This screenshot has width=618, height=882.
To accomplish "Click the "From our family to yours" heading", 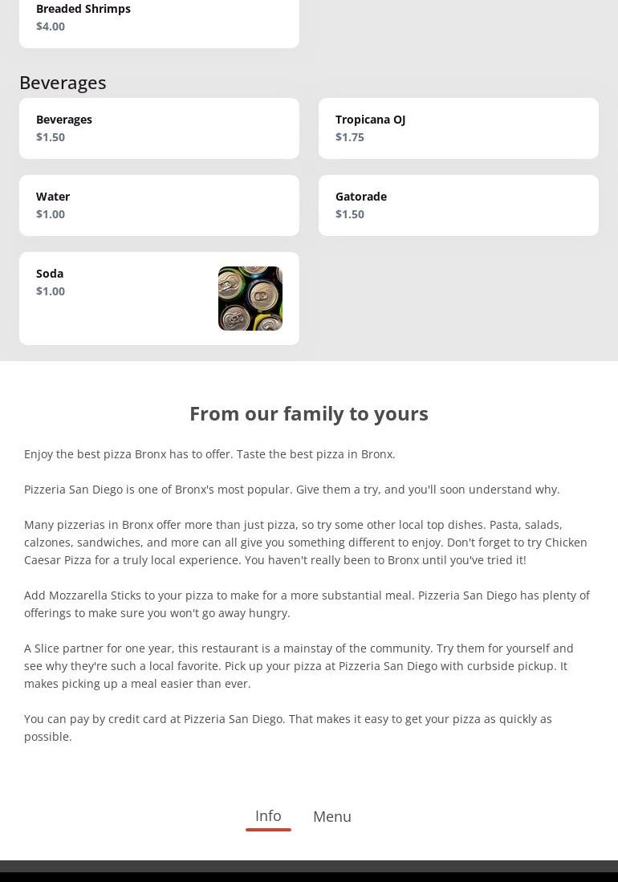I will click(x=309, y=413).
